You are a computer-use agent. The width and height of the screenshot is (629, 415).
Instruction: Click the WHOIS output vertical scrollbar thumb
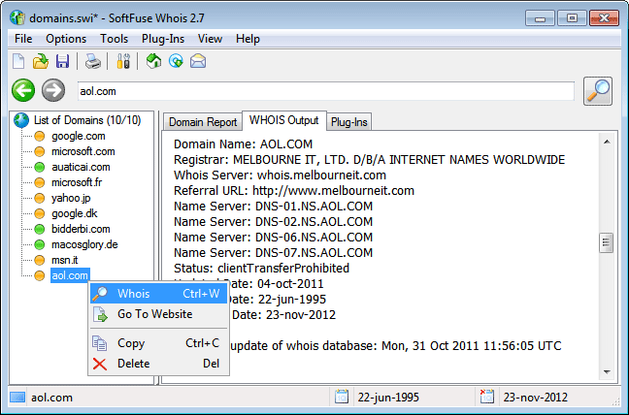click(x=606, y=242)
